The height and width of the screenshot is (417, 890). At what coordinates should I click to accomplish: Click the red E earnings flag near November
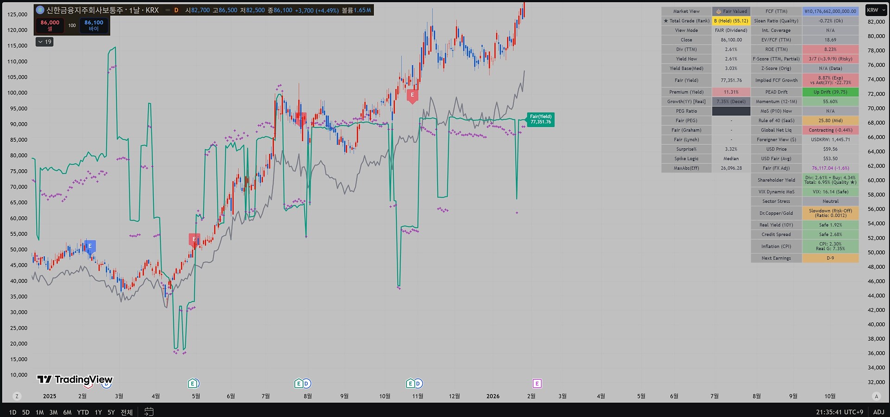[412, 95]
